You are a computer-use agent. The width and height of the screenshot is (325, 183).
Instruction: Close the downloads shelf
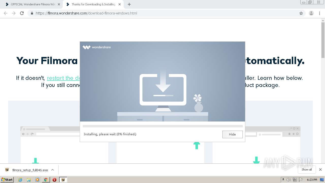tap(320, 170)
